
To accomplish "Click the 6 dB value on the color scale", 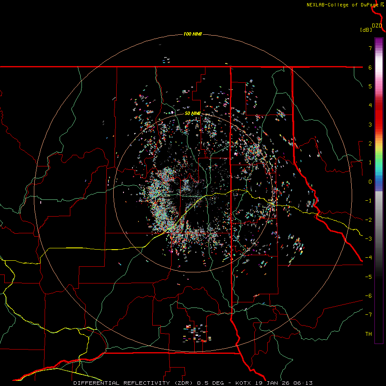I will click(x=370, y=67).
